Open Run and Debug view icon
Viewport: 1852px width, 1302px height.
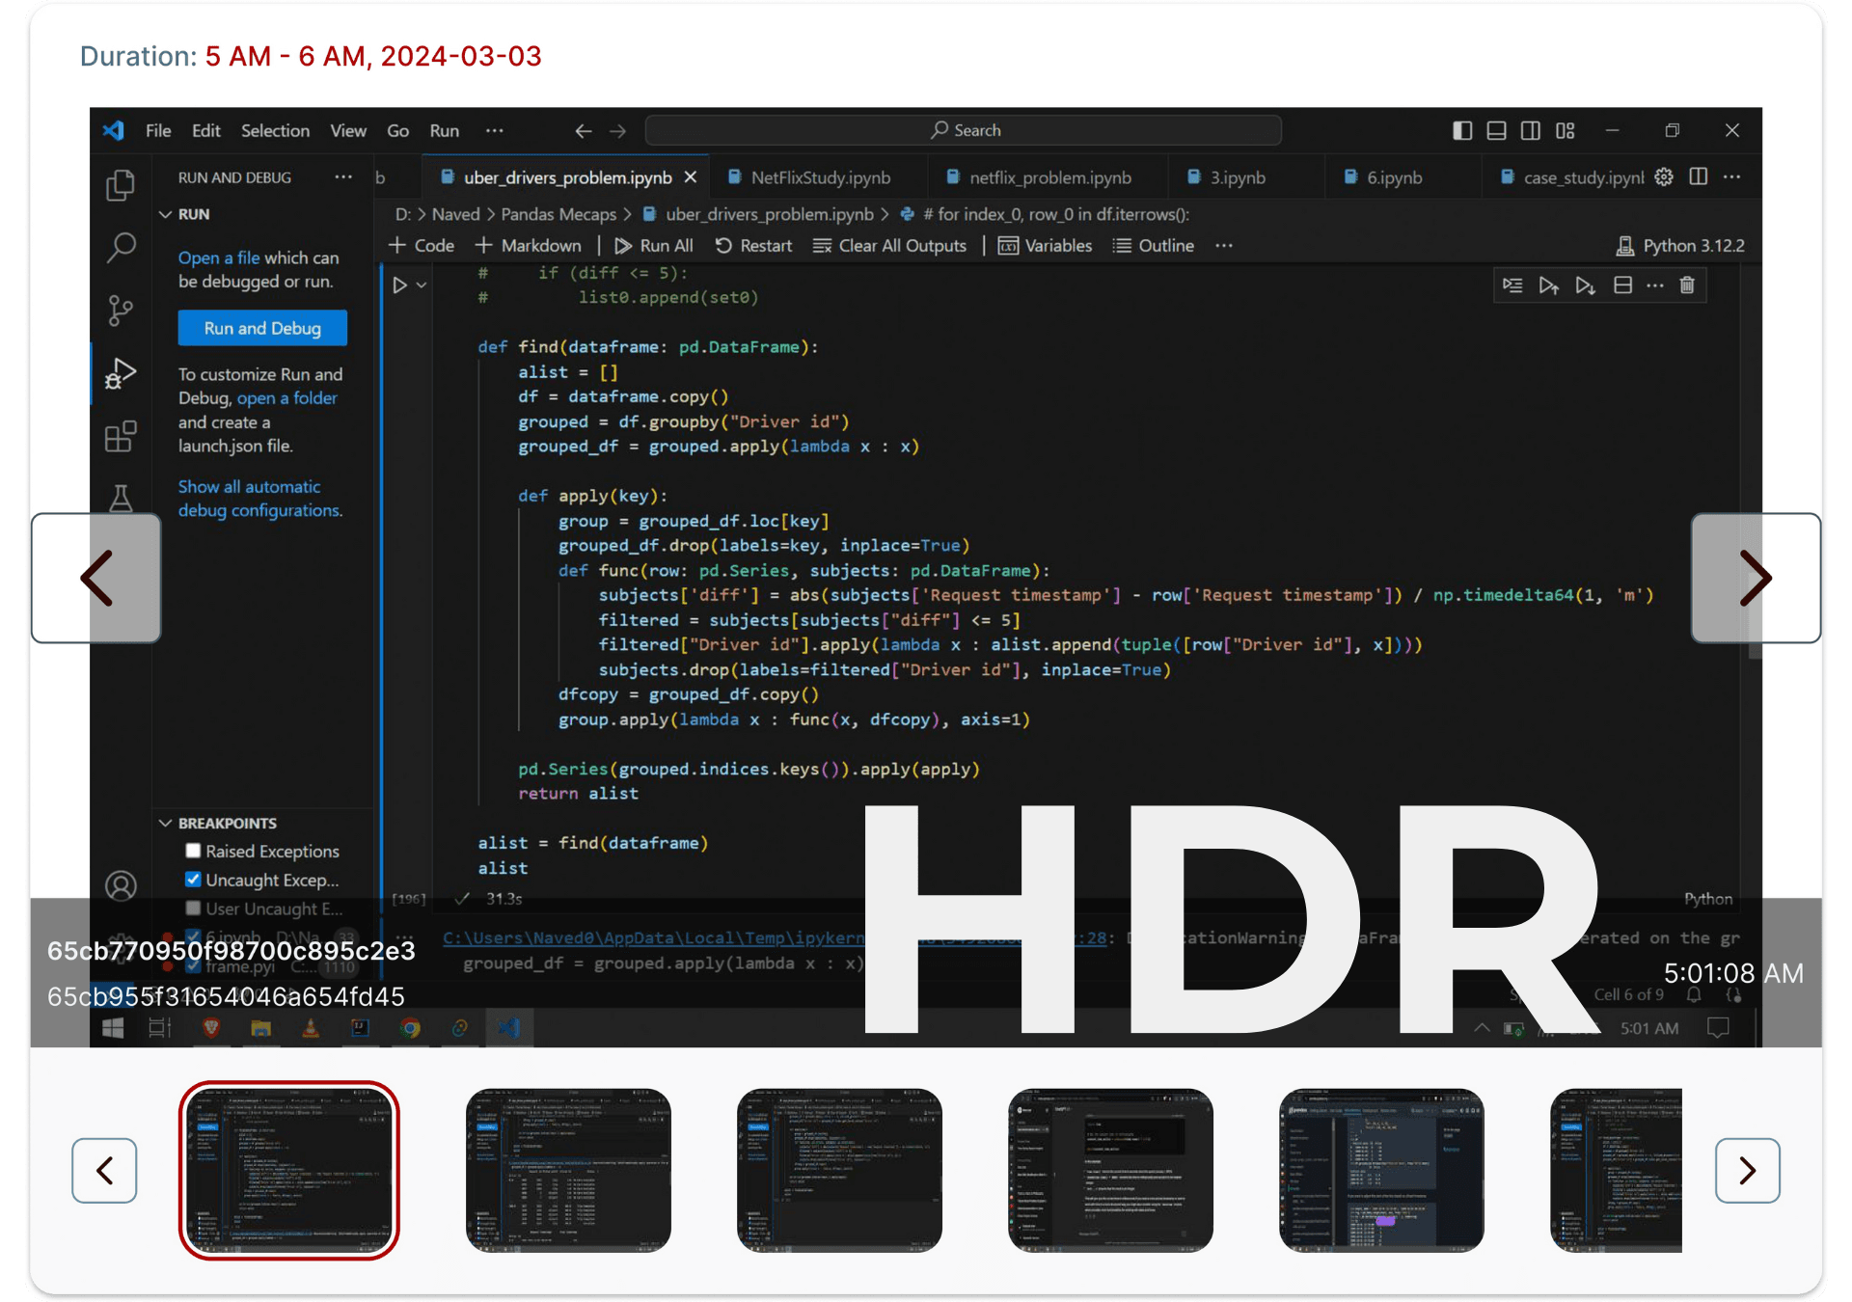(x=121, y=373)
